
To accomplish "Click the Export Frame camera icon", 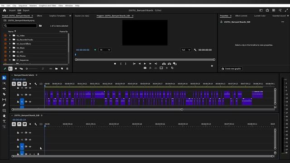I will click(145, 68).
